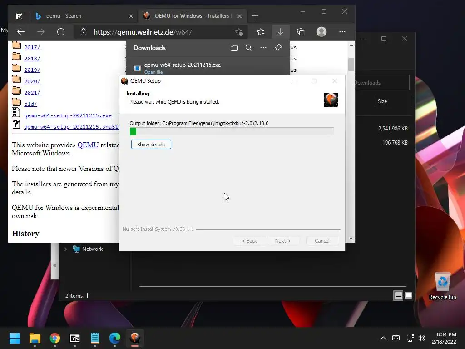This screenshot has height=349, width=465.
Task: Add this page to favorites star icon
Action: click(239, 32)
